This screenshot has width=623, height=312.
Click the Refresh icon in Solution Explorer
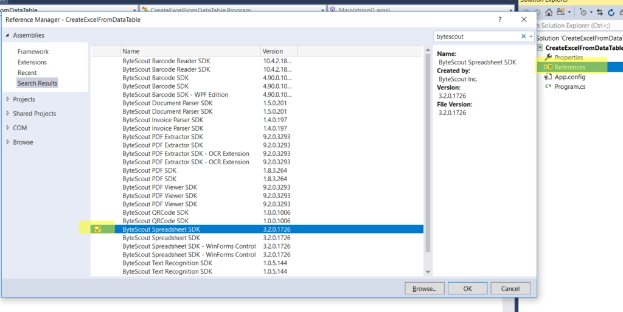[x=611, y=12]
